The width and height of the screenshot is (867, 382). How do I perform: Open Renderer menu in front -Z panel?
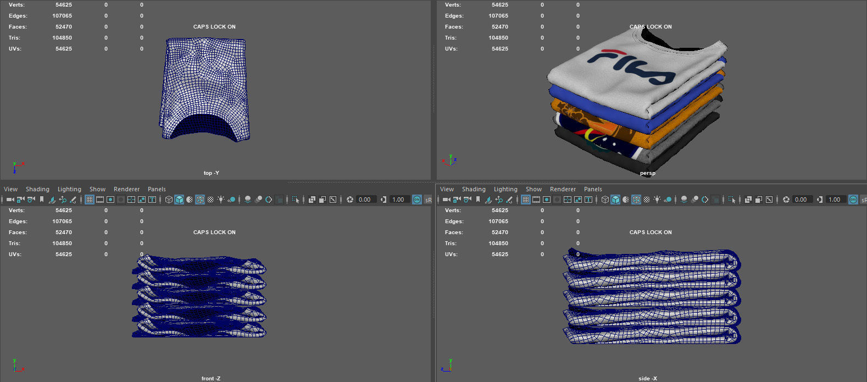(x=126, y=189)
